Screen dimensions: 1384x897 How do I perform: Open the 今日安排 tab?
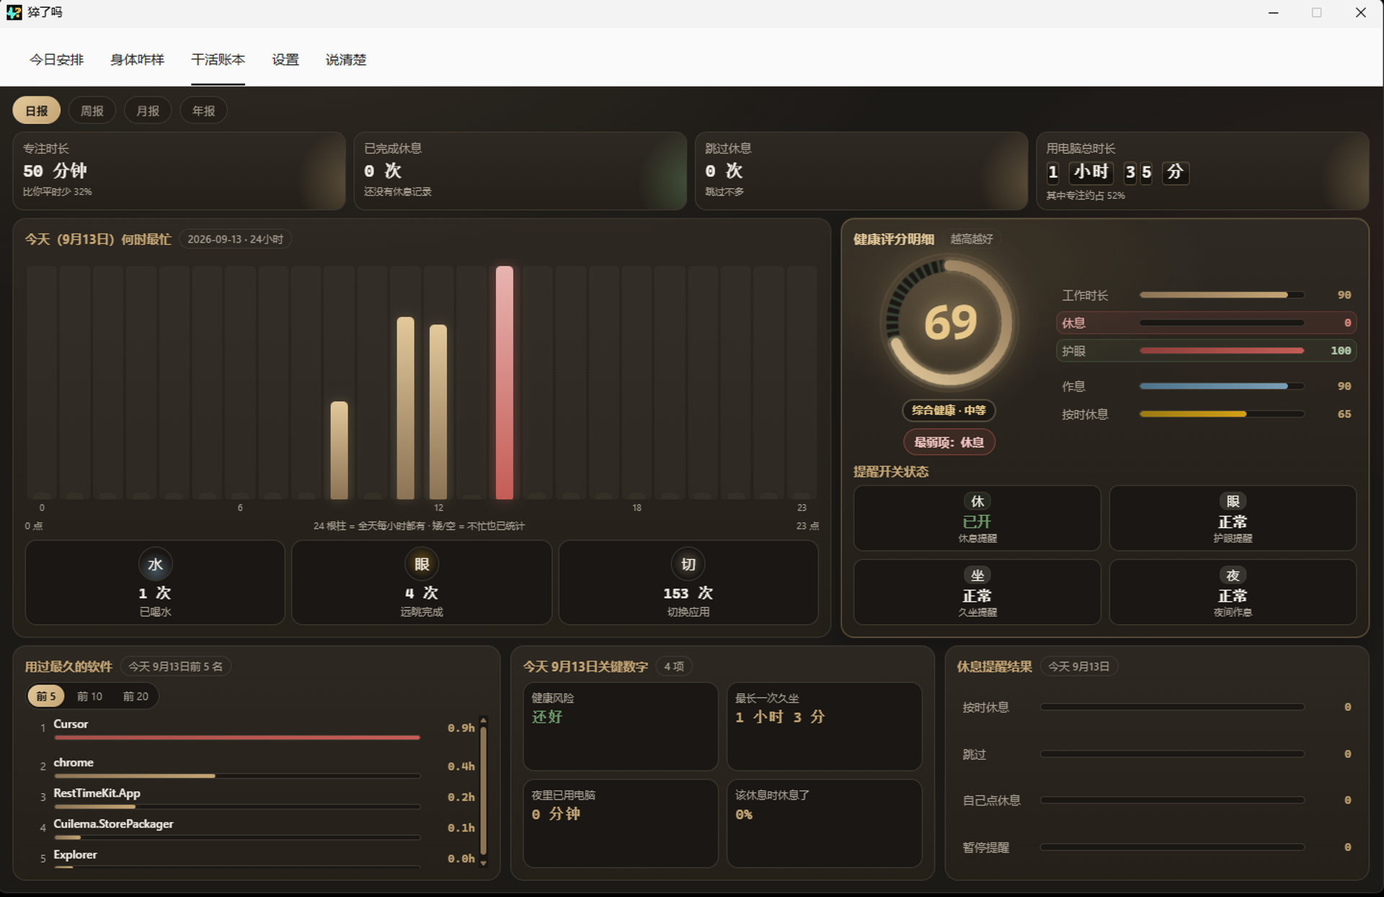tap(57, 60)
